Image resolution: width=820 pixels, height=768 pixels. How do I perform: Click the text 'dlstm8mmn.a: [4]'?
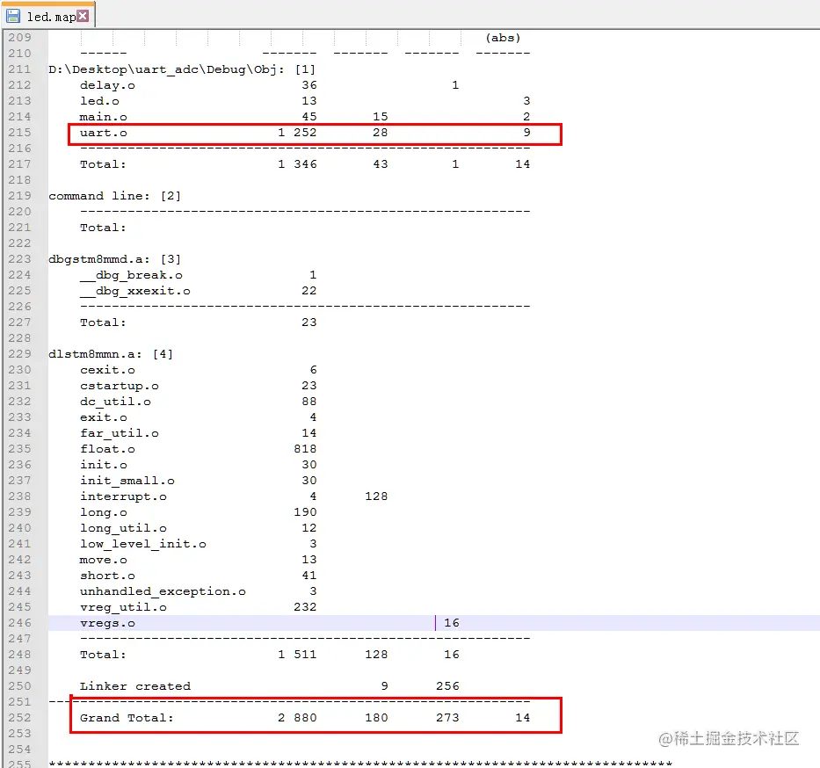111,354
